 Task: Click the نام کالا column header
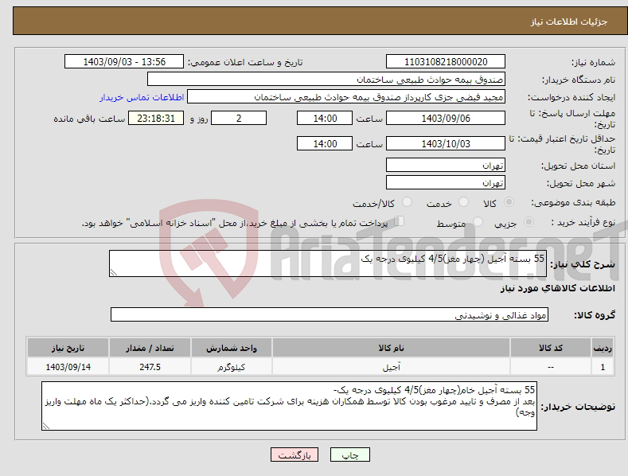pyautogui.click(x=392, y=348)
